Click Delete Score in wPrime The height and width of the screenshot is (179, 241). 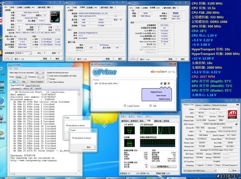pos(165,99)
